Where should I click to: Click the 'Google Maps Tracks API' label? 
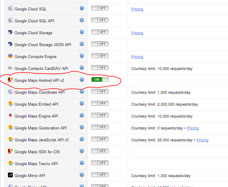(36, 164)
